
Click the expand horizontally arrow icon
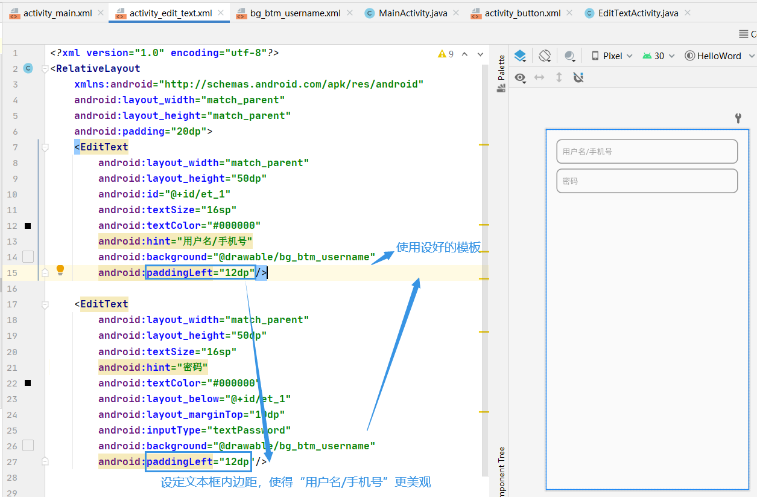[x=540, y=77]
